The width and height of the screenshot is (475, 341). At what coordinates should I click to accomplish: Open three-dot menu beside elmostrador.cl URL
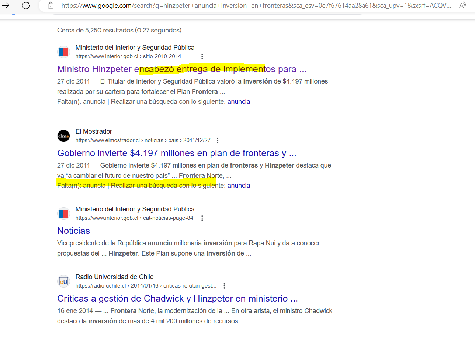(218, 140)
